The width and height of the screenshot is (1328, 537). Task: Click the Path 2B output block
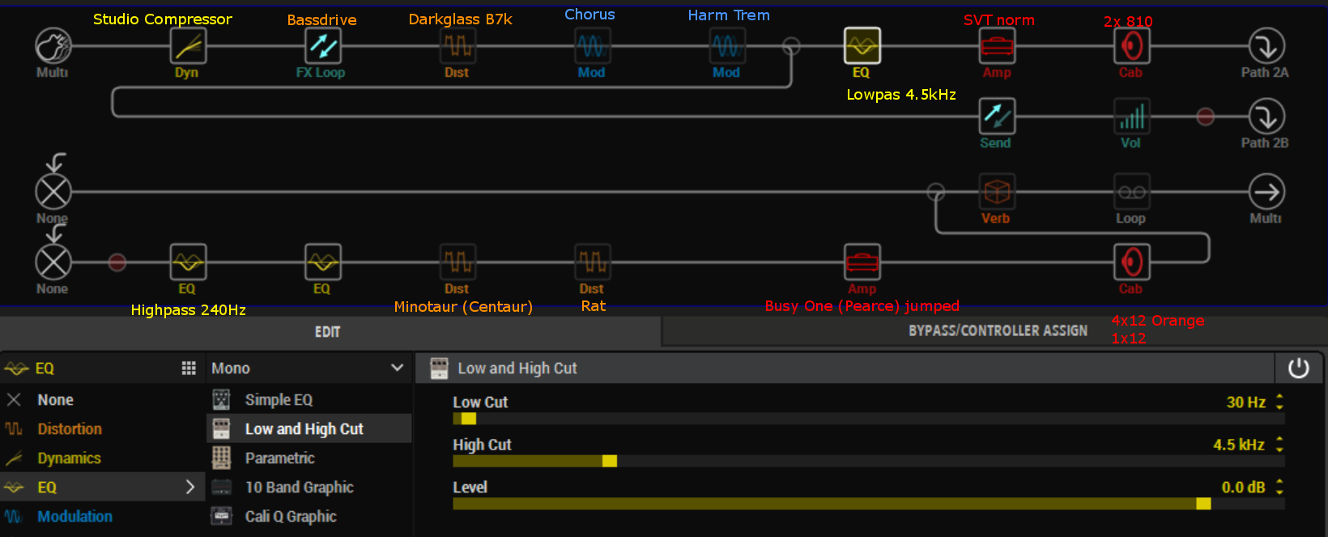click(1266, 117)
